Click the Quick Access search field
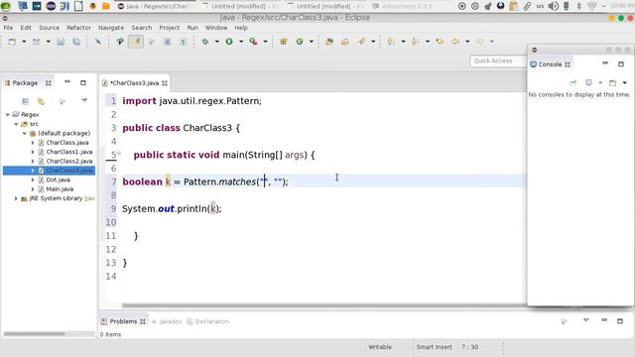635x357 pixels. tap(498, 60)
